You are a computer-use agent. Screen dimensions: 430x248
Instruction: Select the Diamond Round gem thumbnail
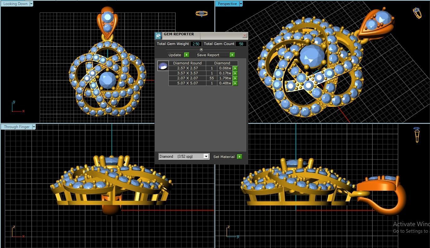(x=163, y=66)
